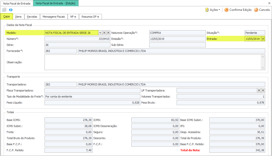Select the Resumos DF-e tab
This screenshot has width=272, height=156.
tap(90, 17)
